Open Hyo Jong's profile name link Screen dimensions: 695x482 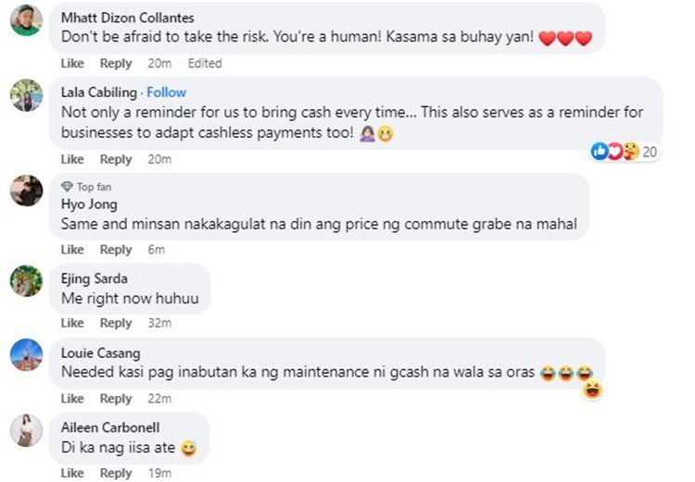point(89,204)
